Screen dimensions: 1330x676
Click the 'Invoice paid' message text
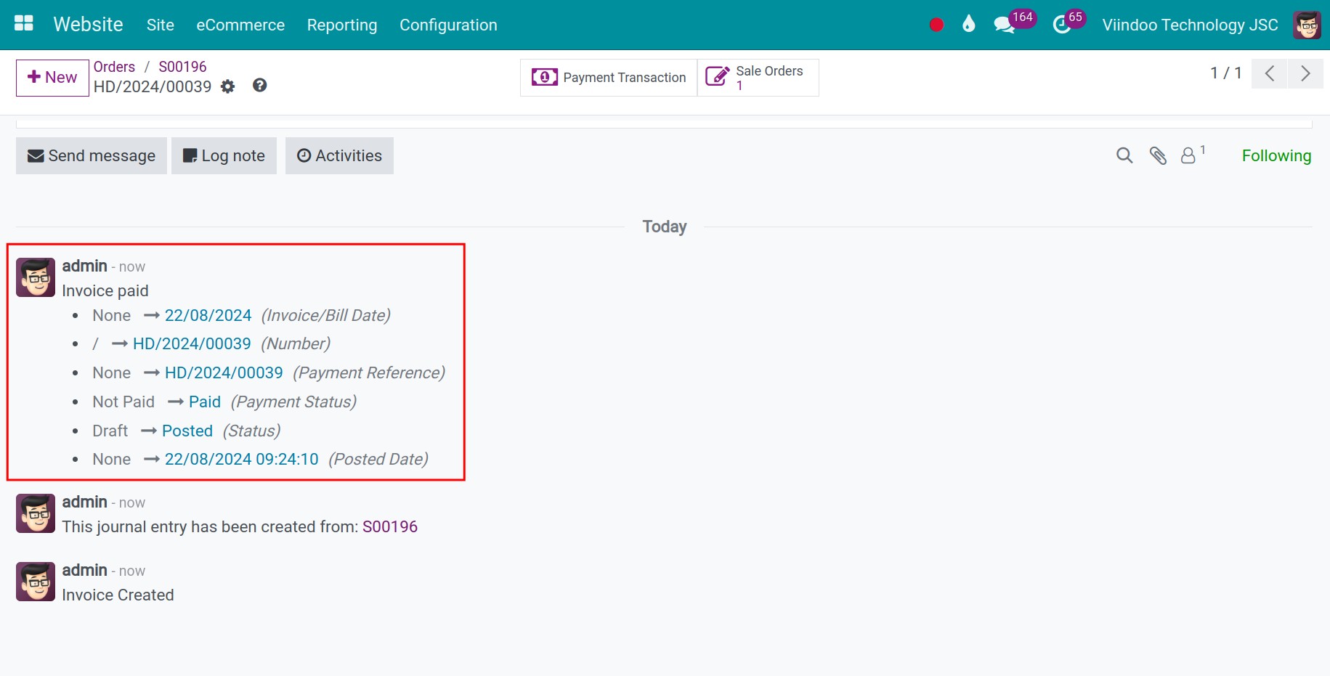[105, 290]
